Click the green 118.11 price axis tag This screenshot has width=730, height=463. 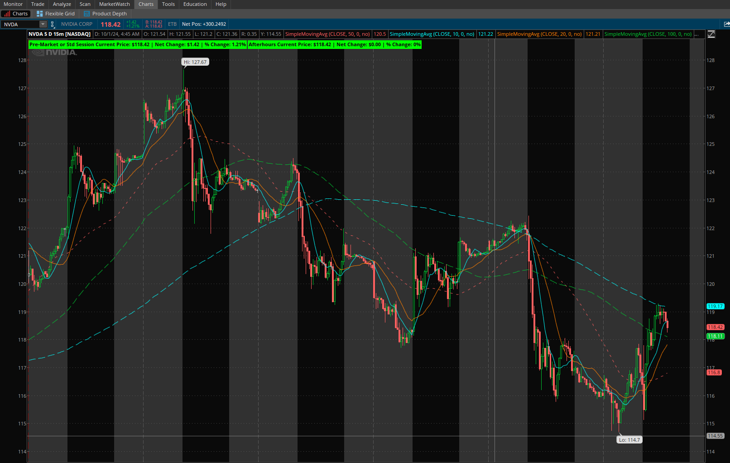point(715,336)
